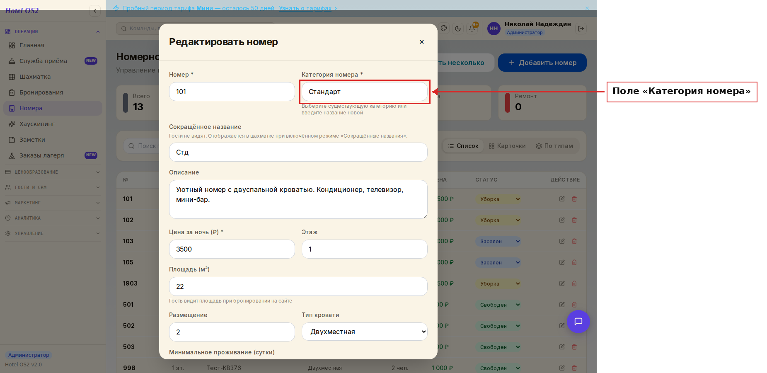Viewport: 767px width, 373px height.
Task: Open status dropdown for room 1903
Action: pyautogui.click(x=498, y=284)
